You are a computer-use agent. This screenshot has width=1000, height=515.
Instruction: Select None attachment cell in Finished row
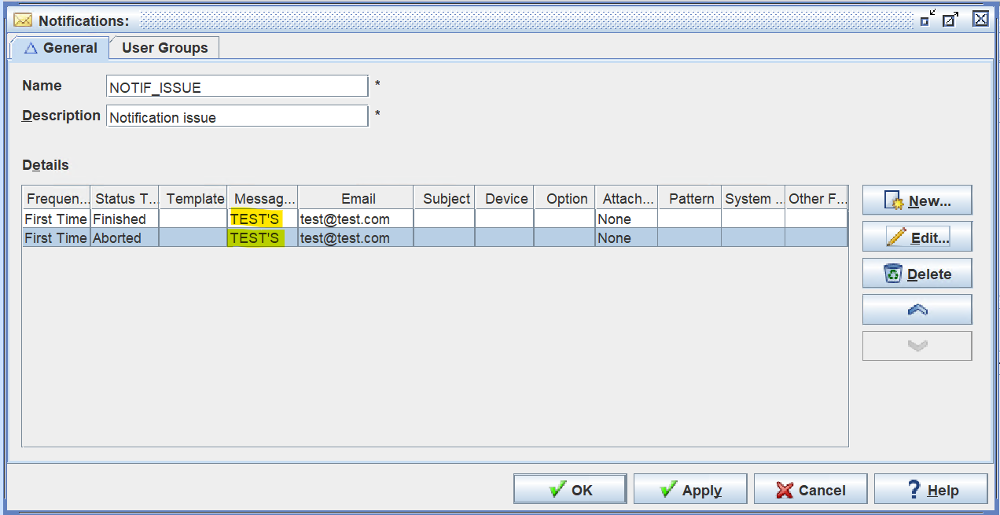click(x=627, y=219)
